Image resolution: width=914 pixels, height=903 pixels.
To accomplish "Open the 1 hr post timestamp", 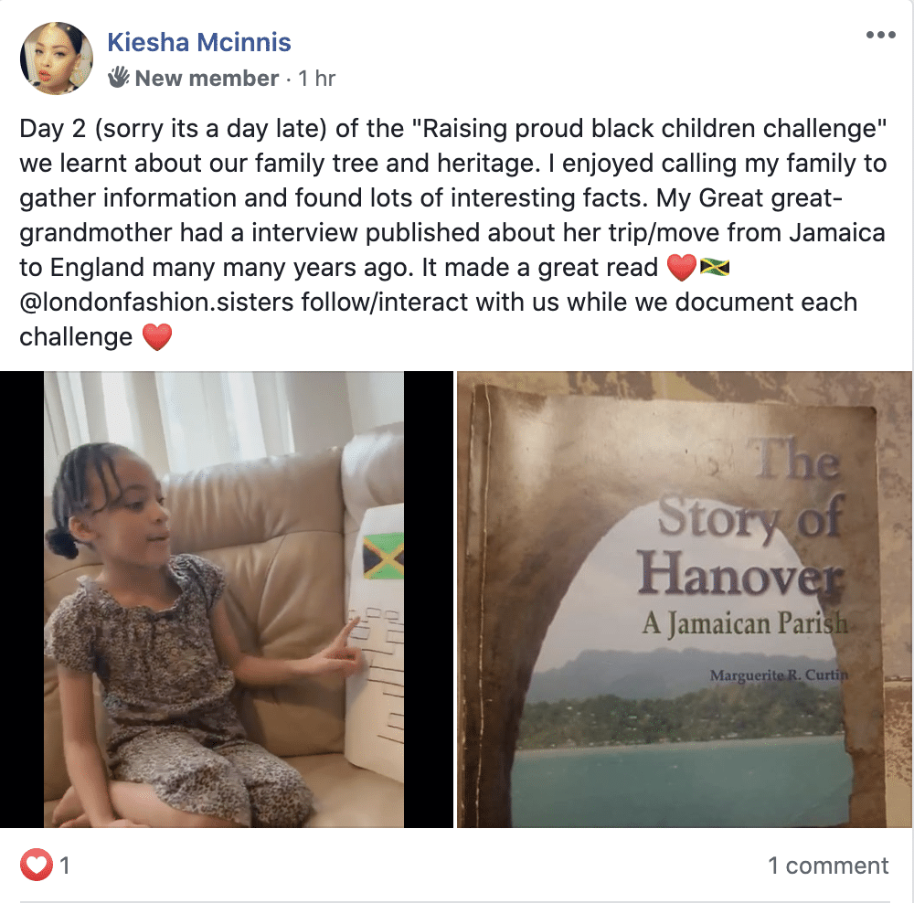I will (316, 78).
